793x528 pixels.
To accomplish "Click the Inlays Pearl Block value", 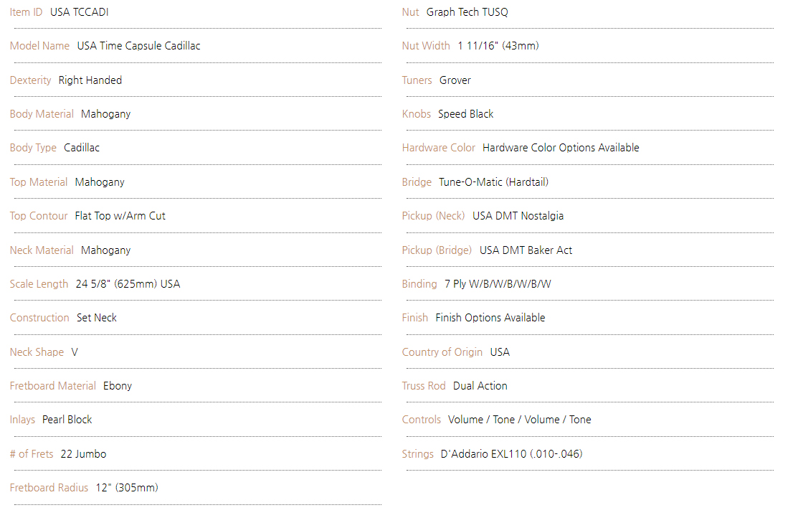I will (x=67, y=420).
